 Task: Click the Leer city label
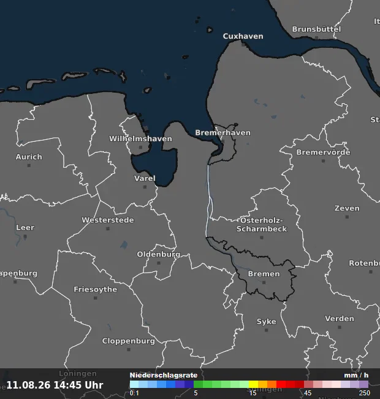click(25, 228)
